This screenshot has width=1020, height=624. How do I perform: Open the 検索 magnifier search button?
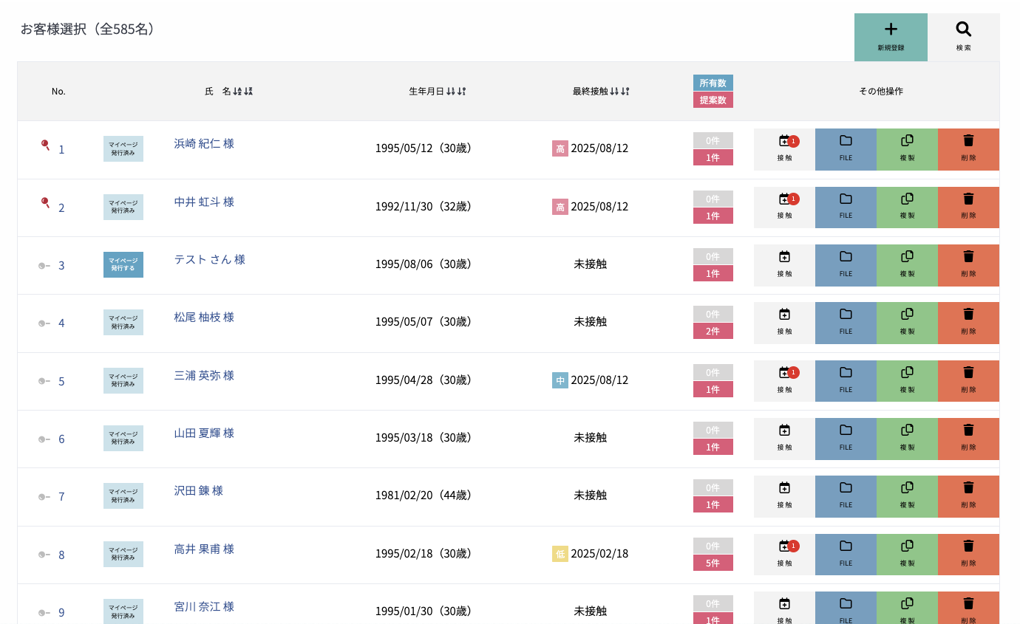(963, 37)
